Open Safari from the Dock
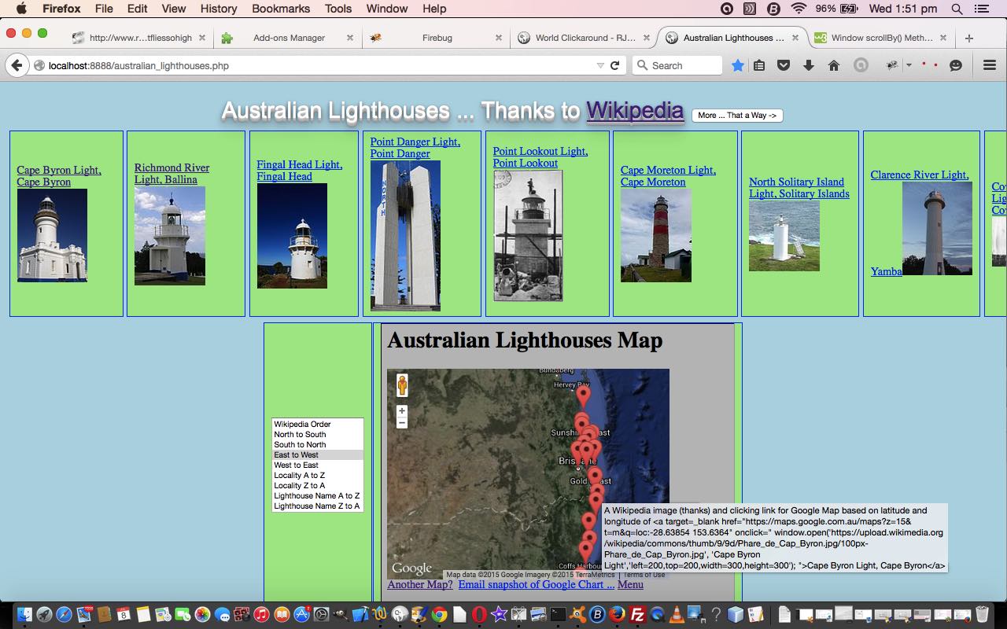Viewport: 1007px width, 629px height. tap(65, 614)
